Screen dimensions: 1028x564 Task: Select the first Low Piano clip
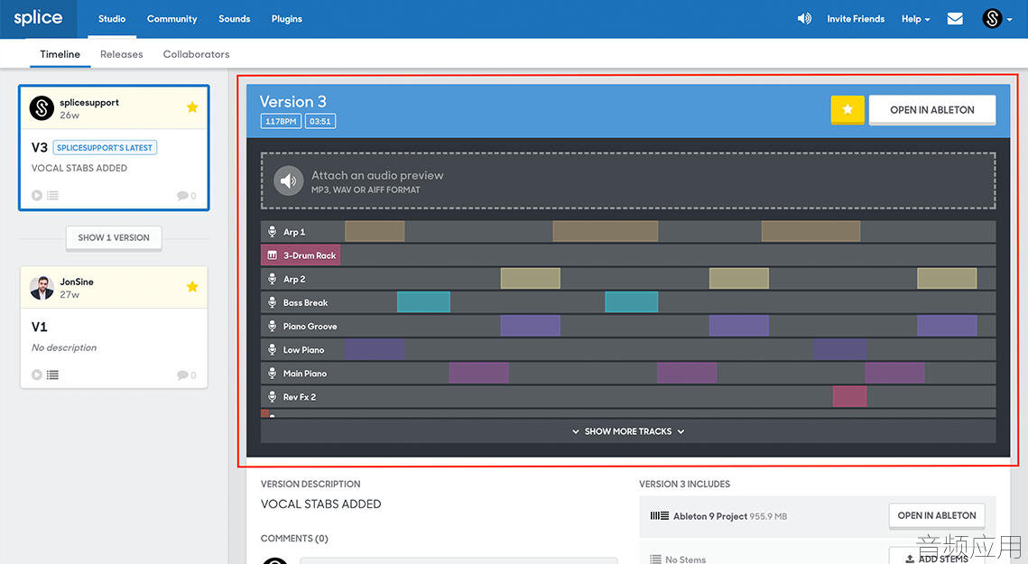tap(375, 349)
